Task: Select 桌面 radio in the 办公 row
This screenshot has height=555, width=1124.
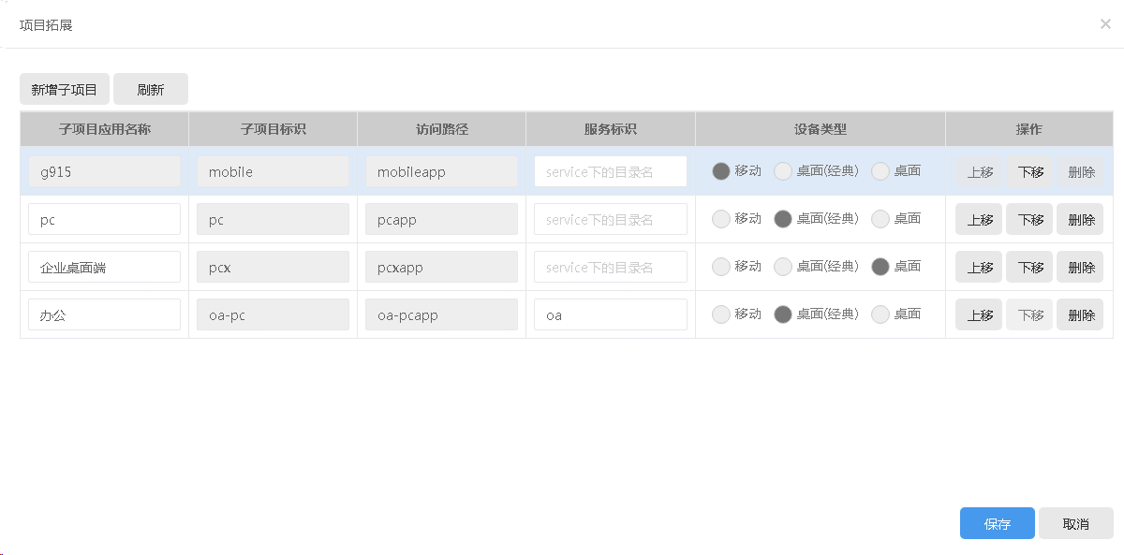Action: coord(880,314)
